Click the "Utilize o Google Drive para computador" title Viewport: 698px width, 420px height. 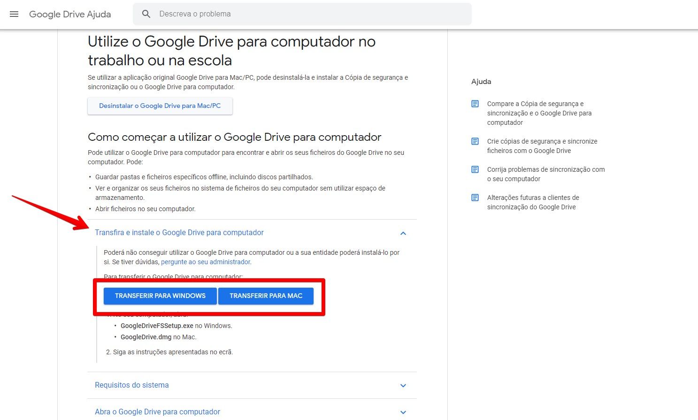coord(231,51)
